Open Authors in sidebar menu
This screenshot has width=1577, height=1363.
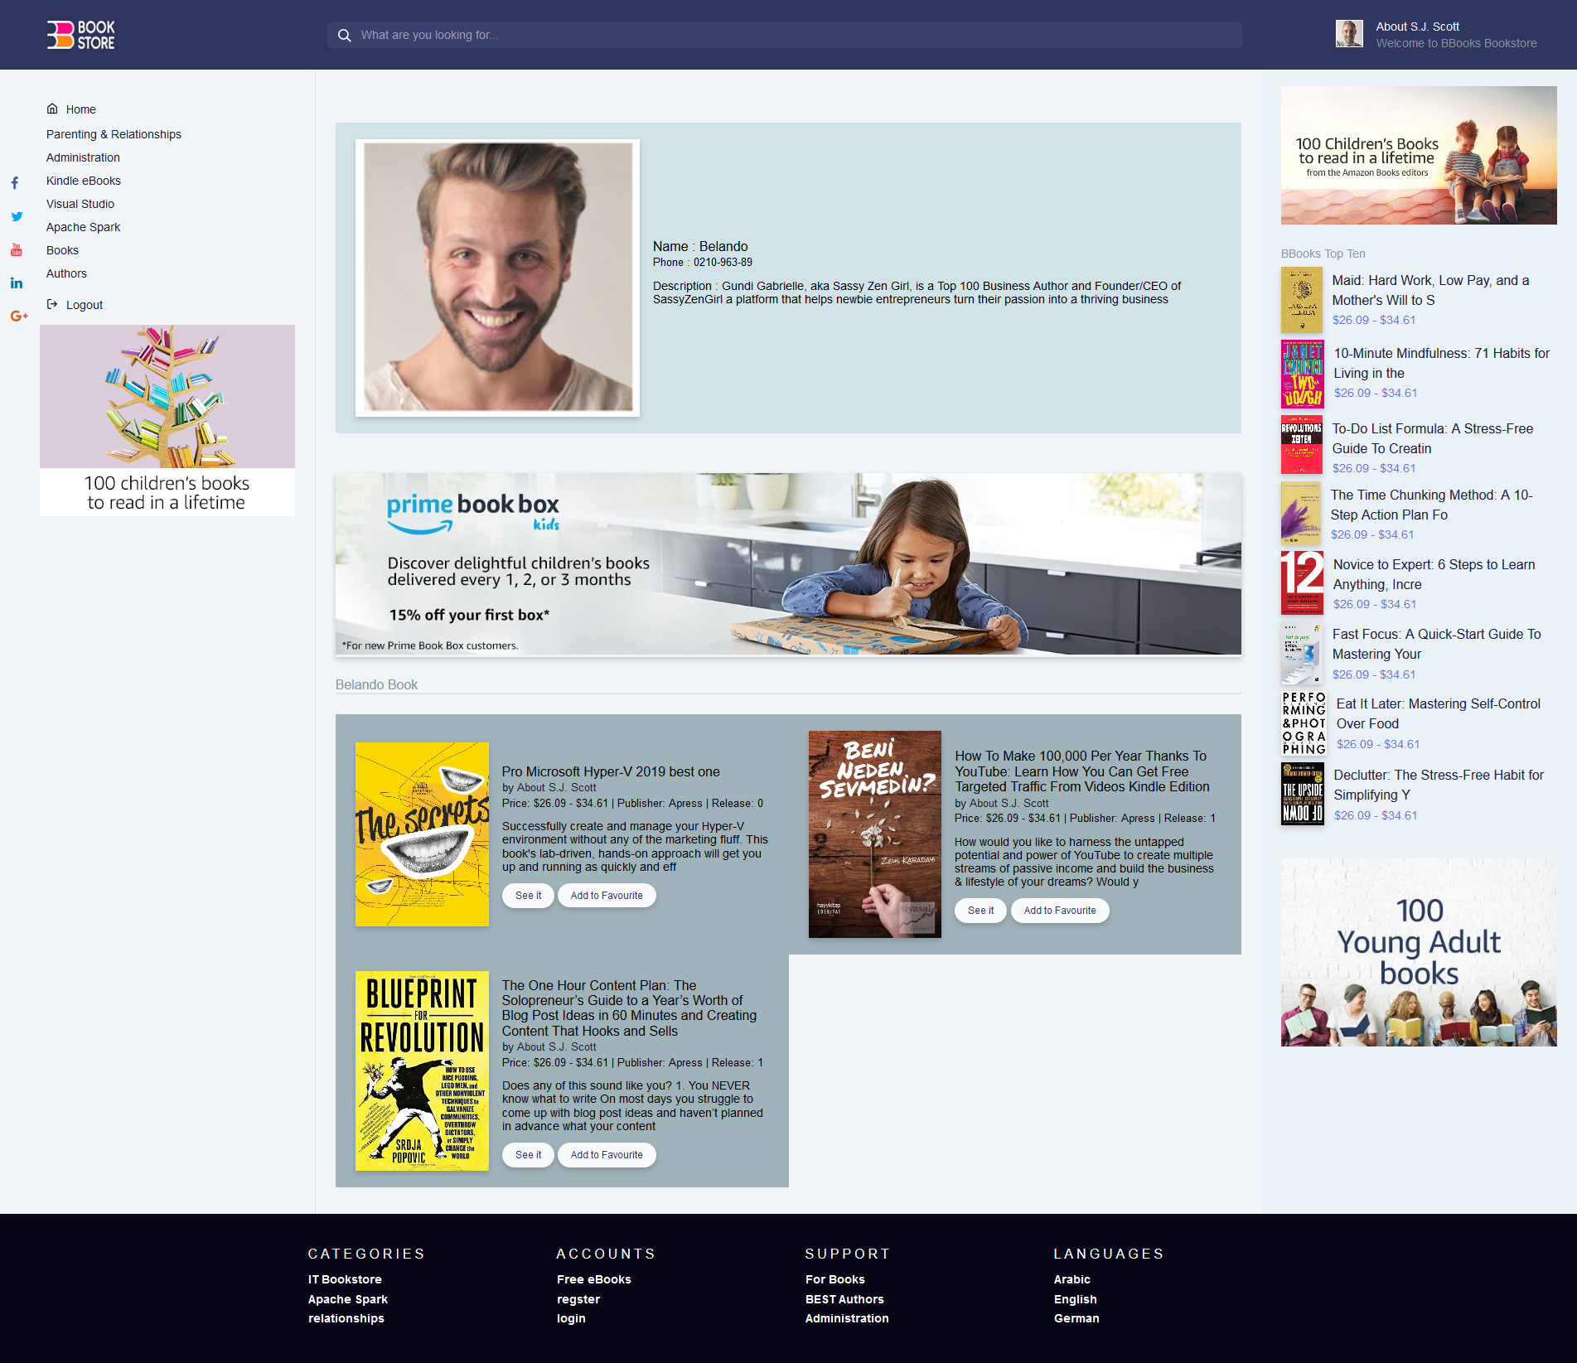coord(66,273)
